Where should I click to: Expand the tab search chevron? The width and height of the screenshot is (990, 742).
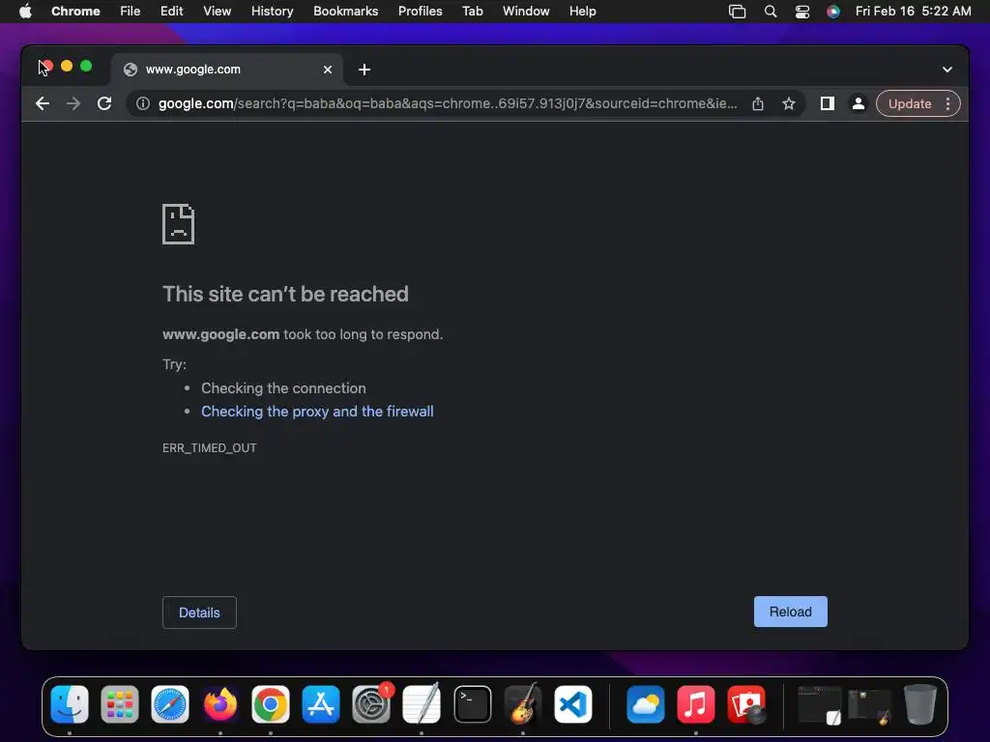(x=947, y=70)
